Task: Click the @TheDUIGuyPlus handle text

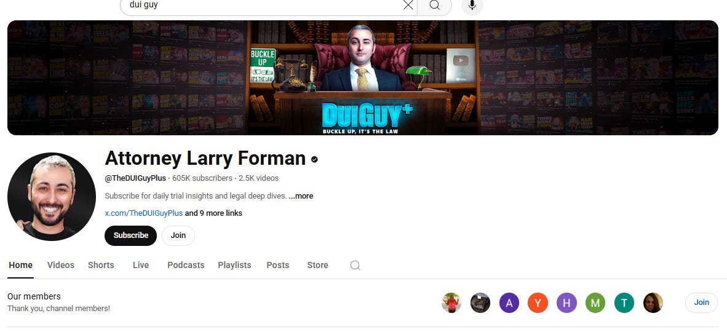Action: [135, 178]
